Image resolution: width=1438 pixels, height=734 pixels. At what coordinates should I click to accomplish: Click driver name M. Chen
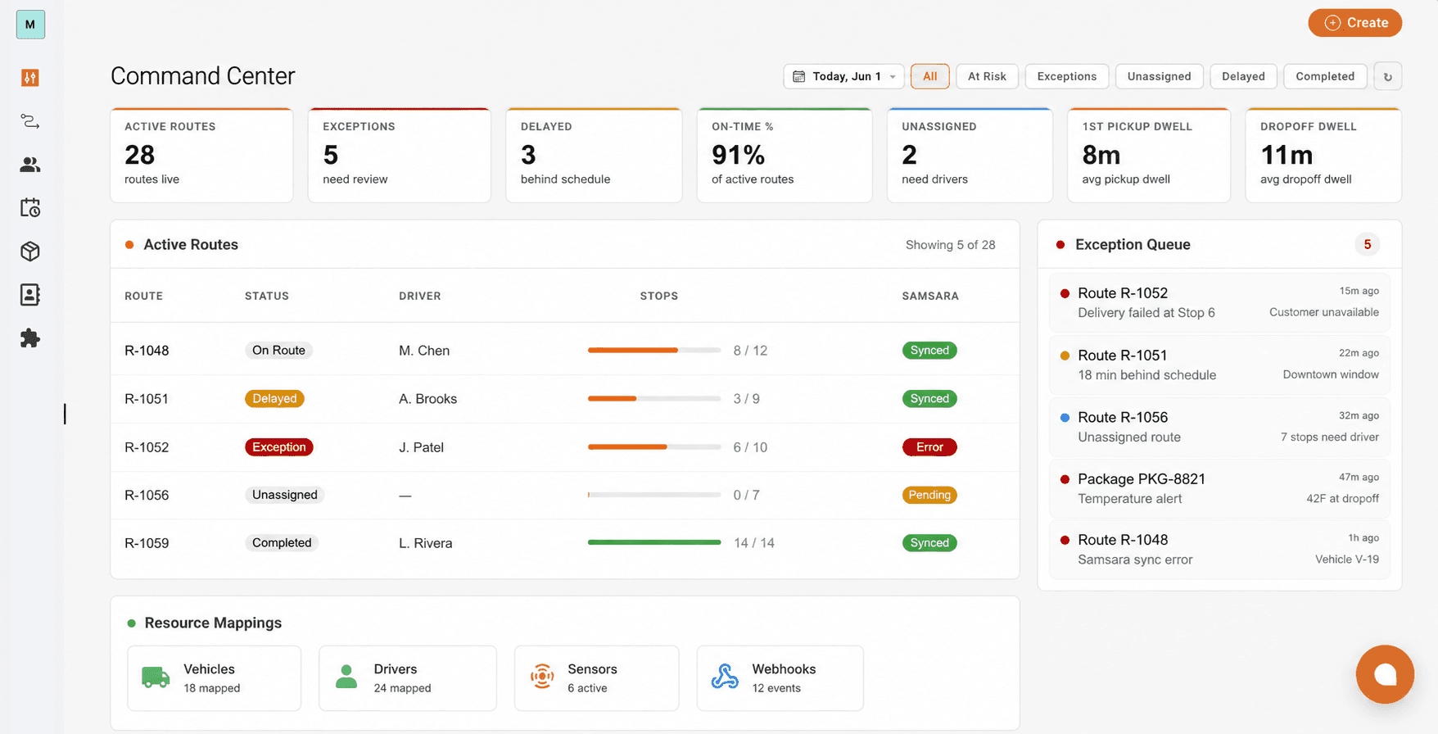pyautogui.click(x=424, y=351)
